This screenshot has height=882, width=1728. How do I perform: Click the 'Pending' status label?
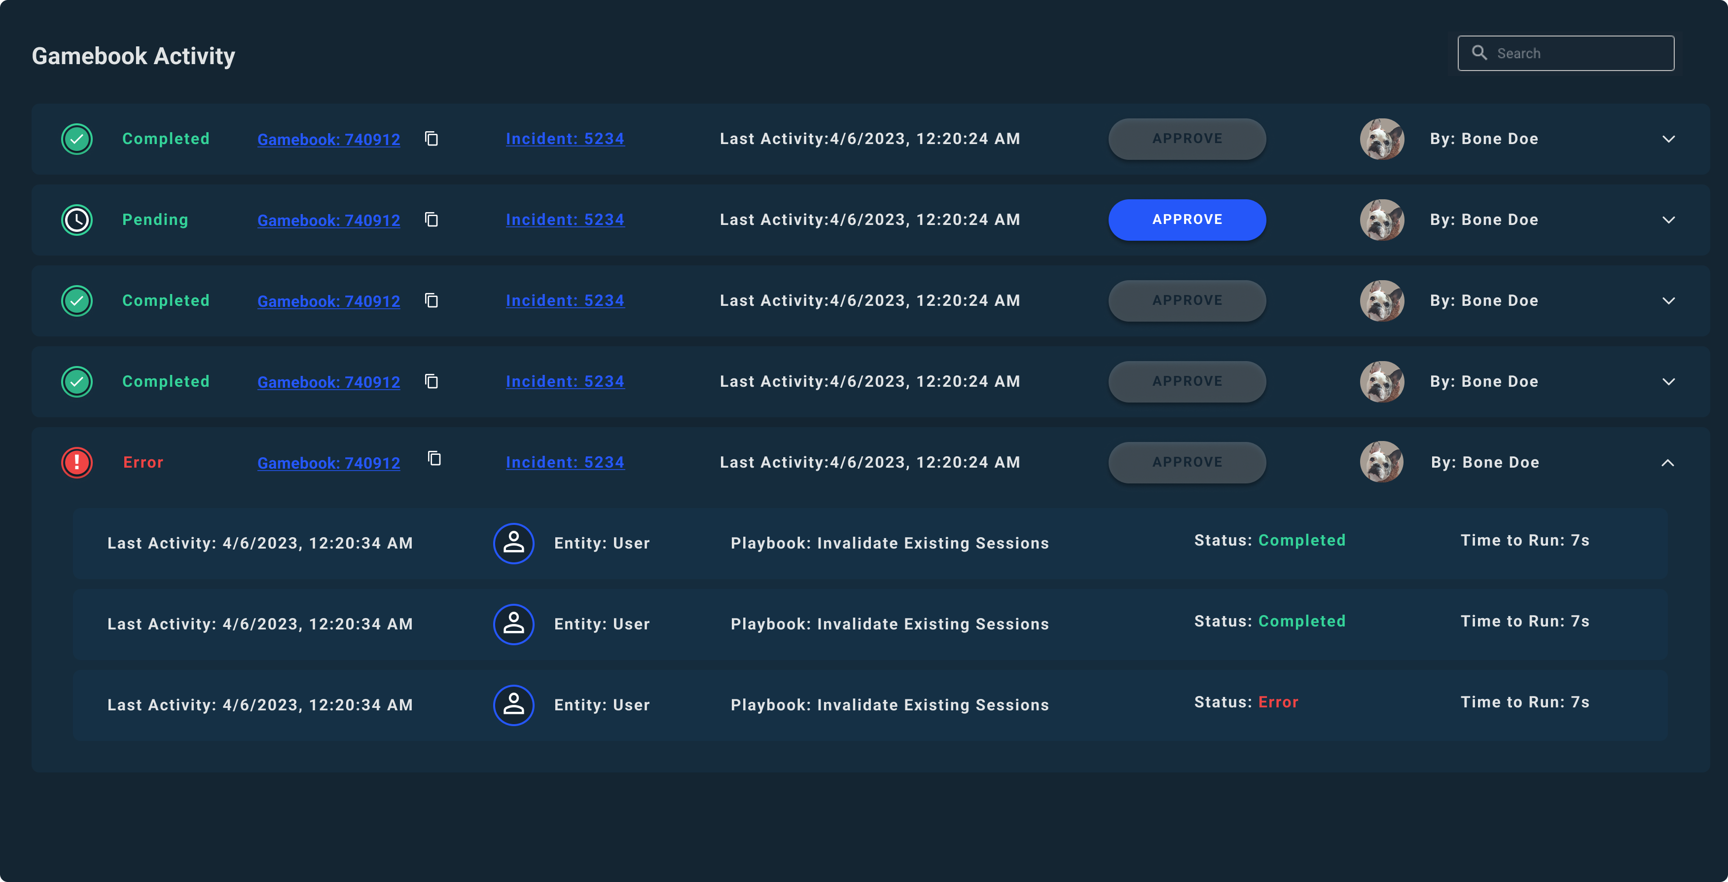pyautogui.click(x=155, y=220)
